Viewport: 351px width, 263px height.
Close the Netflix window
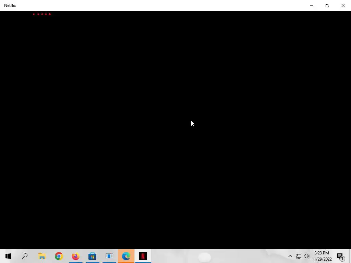[343, 5]
